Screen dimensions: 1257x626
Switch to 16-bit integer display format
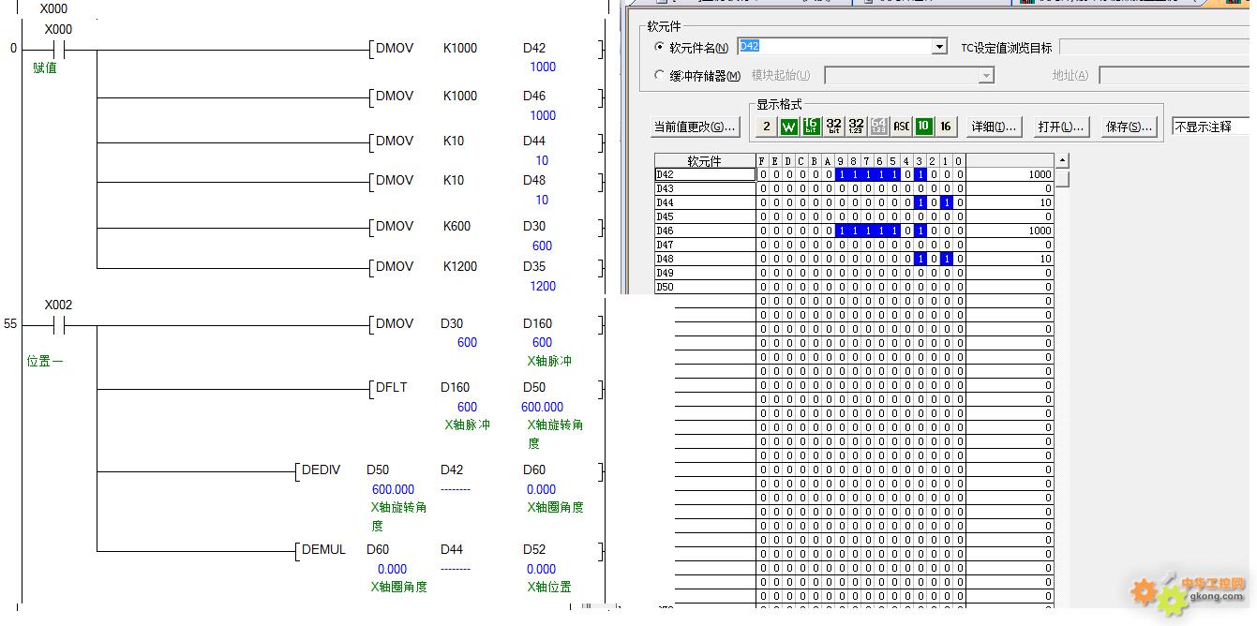click(811, 127)
